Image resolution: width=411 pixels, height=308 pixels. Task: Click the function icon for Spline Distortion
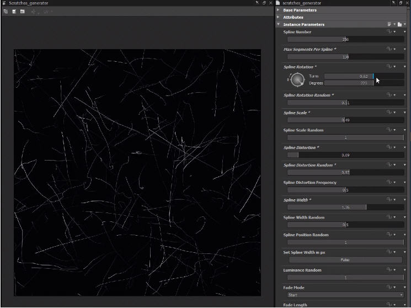(389, 147)
